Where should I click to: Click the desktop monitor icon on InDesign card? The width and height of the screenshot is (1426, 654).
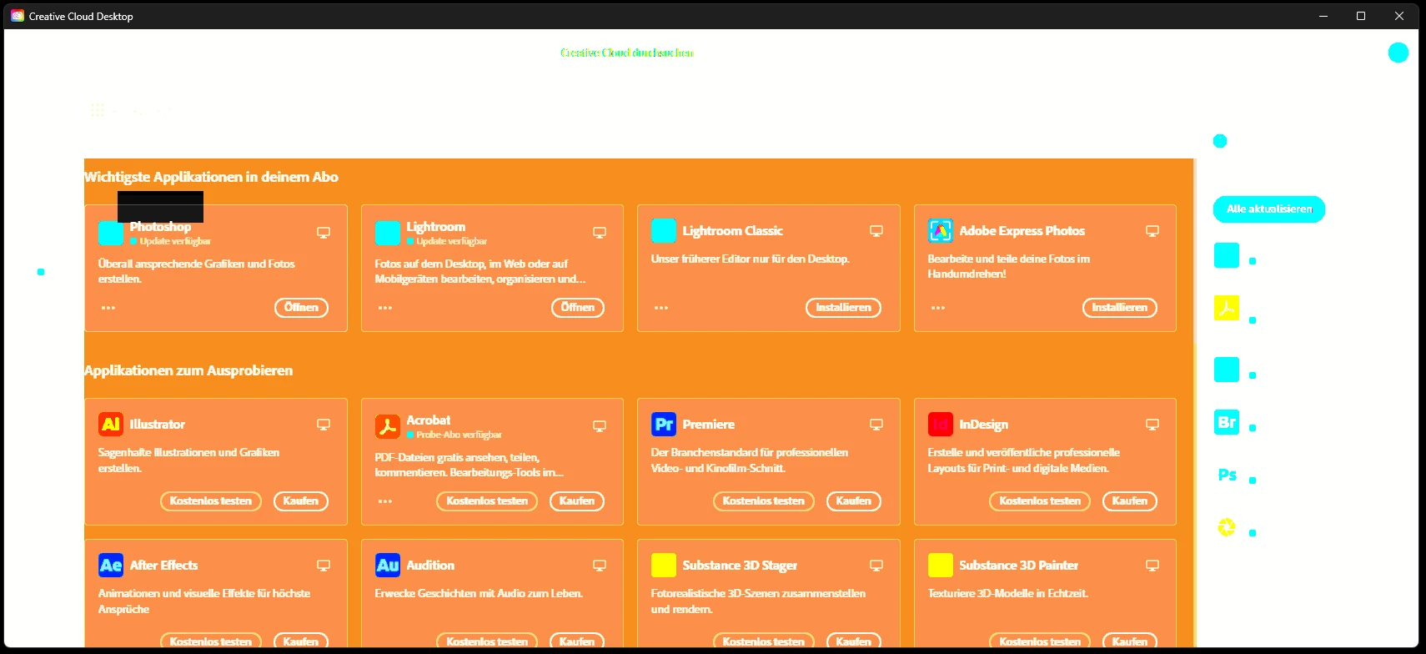coord(1152,425)
